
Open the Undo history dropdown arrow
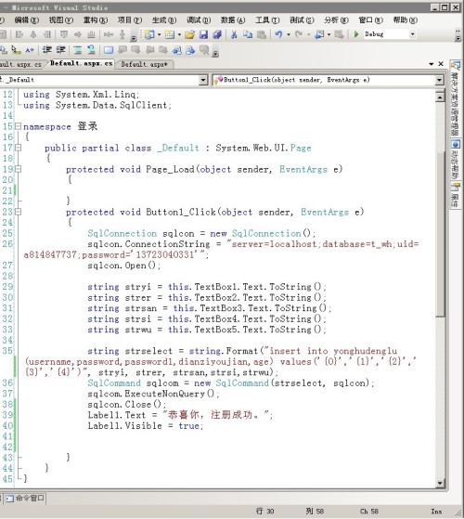tap(289, 34)
